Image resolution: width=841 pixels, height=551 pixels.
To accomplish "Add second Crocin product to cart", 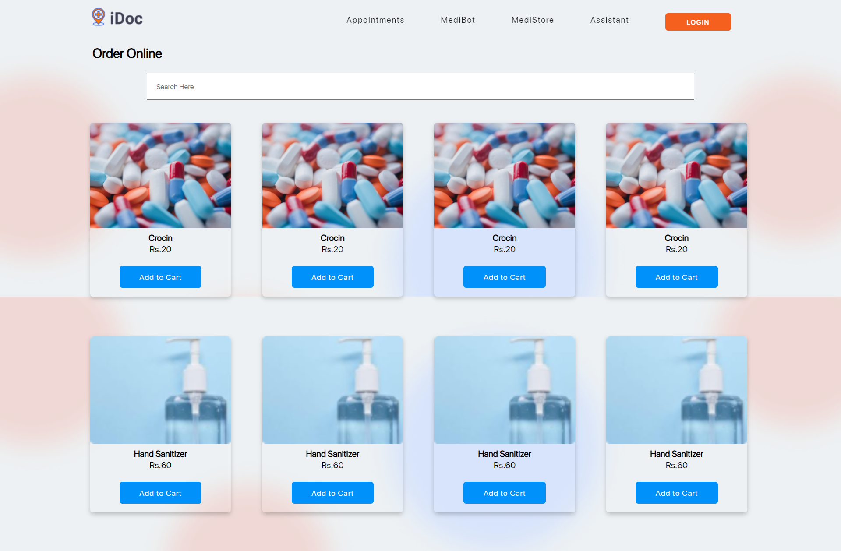I will [x=332, y=277].
